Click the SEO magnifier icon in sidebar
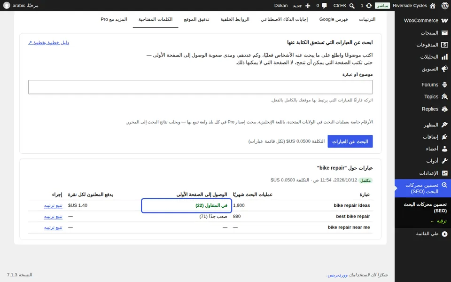Viewport: 451px width, 282px height. (x=445, y=185)
